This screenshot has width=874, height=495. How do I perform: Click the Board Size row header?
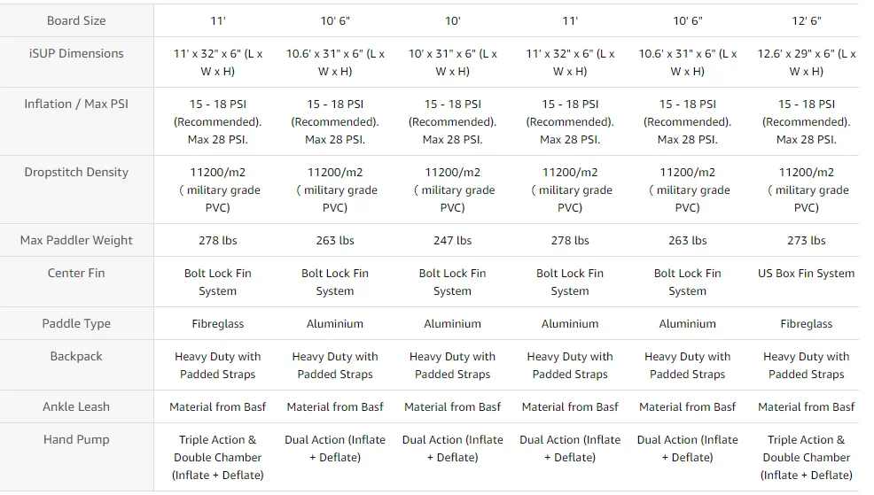pyautogui.click(x=76, y=20)
